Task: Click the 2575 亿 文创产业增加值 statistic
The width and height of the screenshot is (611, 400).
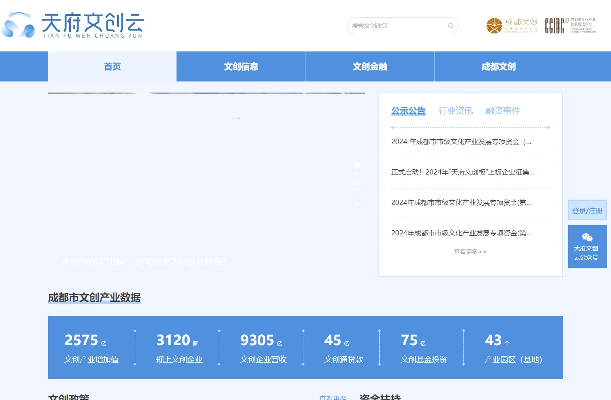Action: tap(91, 348)
